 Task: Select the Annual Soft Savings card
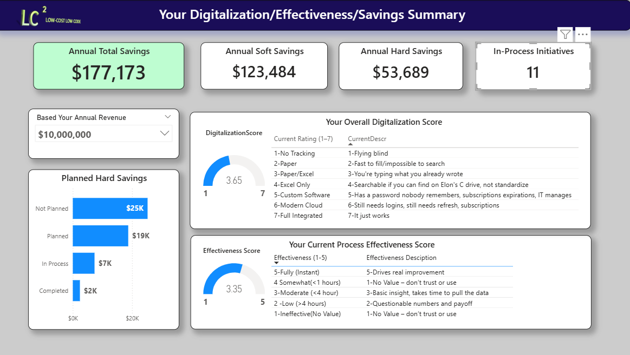(x=264, y=65)
